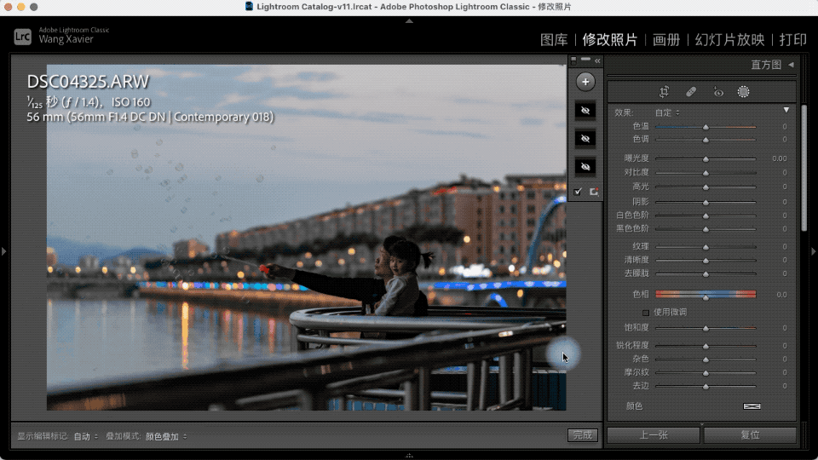Open the 叠加模式 dropdown
818x460 pixels.
click(x=165, y=436)
